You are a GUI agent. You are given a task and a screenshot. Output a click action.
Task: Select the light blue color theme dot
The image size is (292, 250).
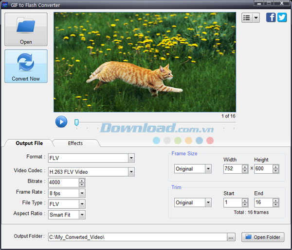pyautogui.click(x=156, y=140)
